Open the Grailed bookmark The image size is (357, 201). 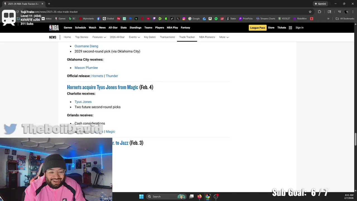coord(108,19)
